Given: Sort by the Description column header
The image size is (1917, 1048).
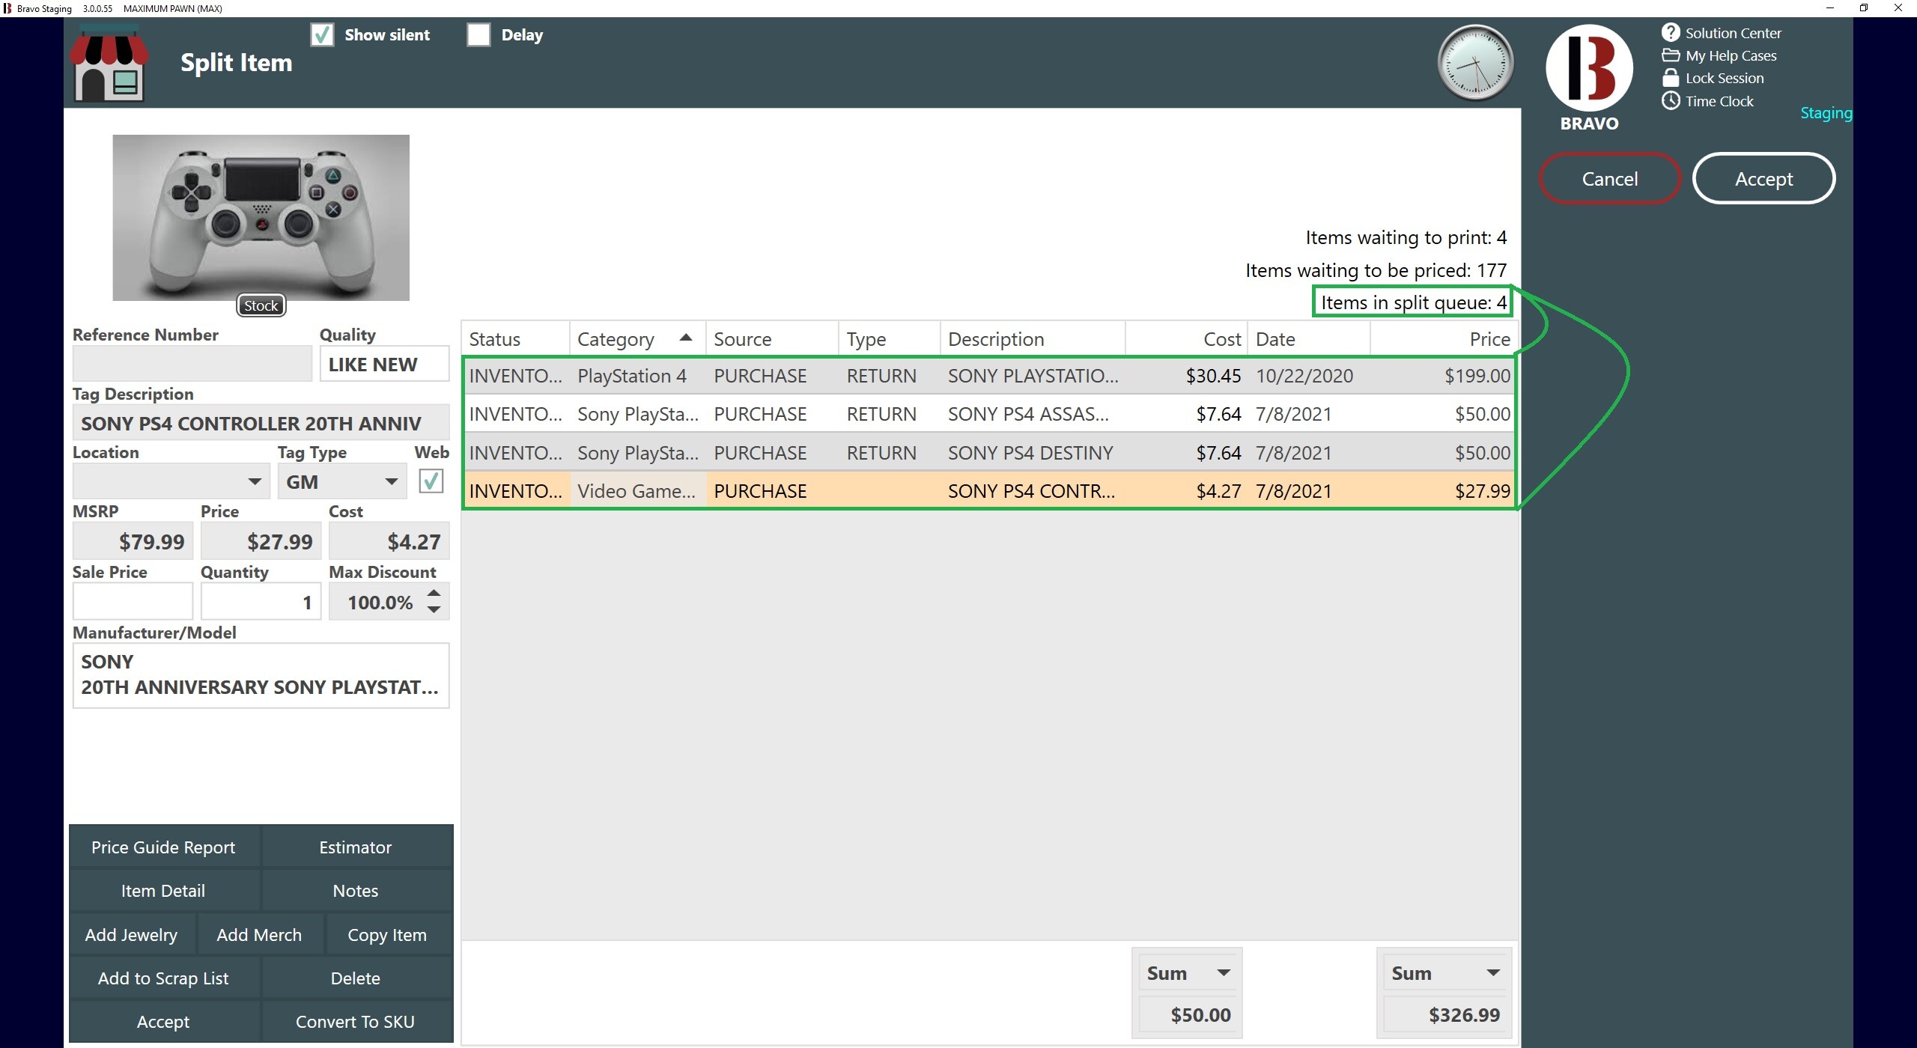Looking at the screenshot, I should tap(1033, 339).
